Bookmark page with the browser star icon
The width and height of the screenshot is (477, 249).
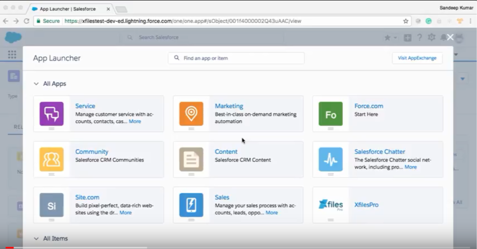point(405,21)
